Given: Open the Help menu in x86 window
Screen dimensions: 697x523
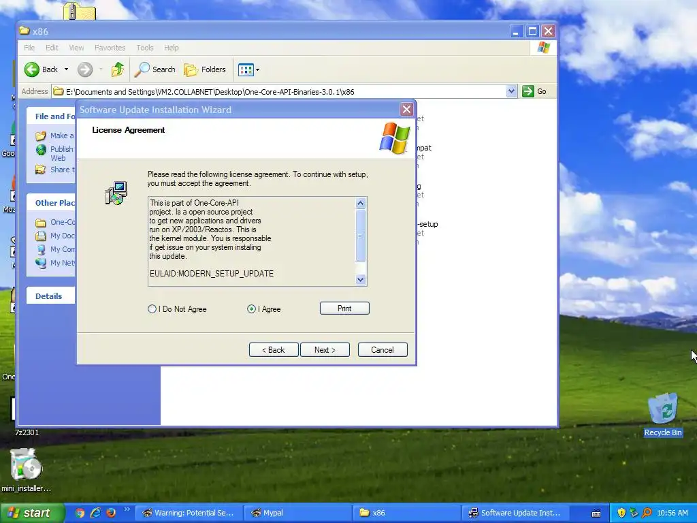Looking at the screenshot, I should (x=171, y=48).
